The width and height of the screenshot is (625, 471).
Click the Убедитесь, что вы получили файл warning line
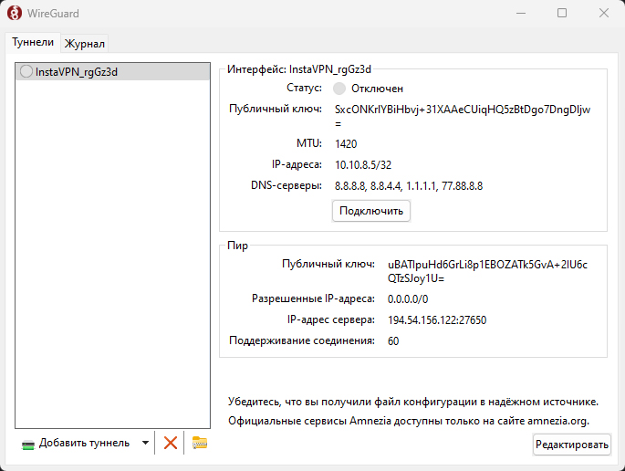[x=413, y=402]
